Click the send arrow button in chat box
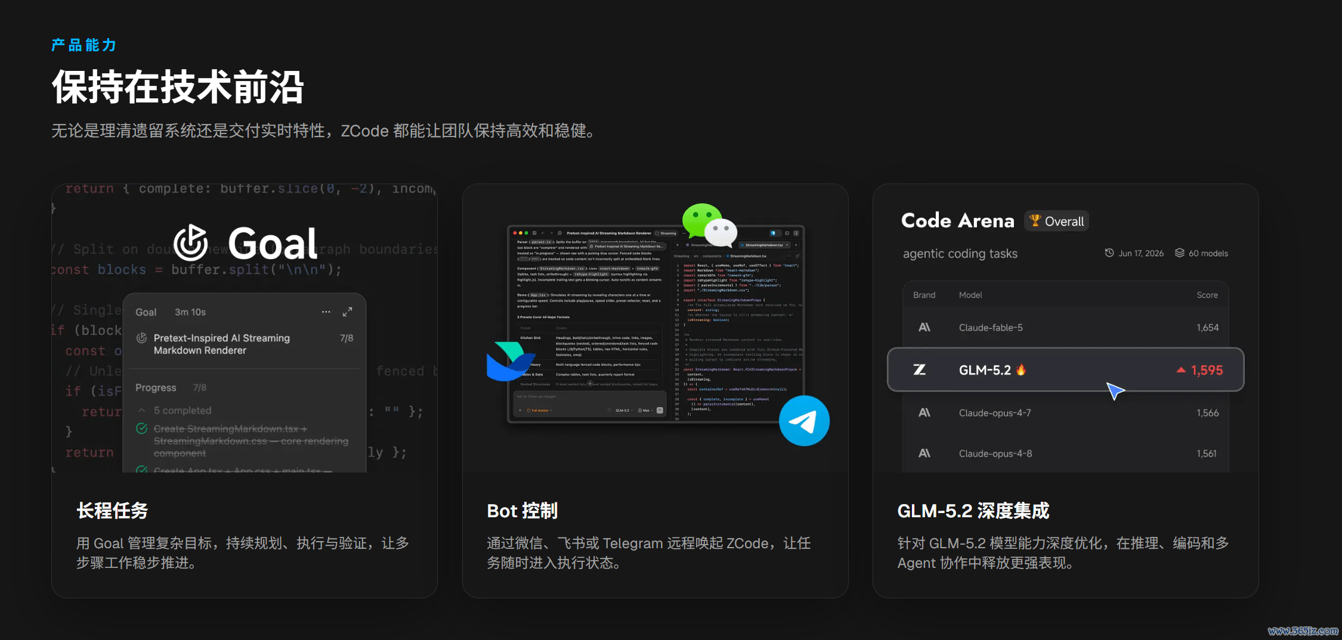Screen dimensions: 1342x640 coord(660,410)
